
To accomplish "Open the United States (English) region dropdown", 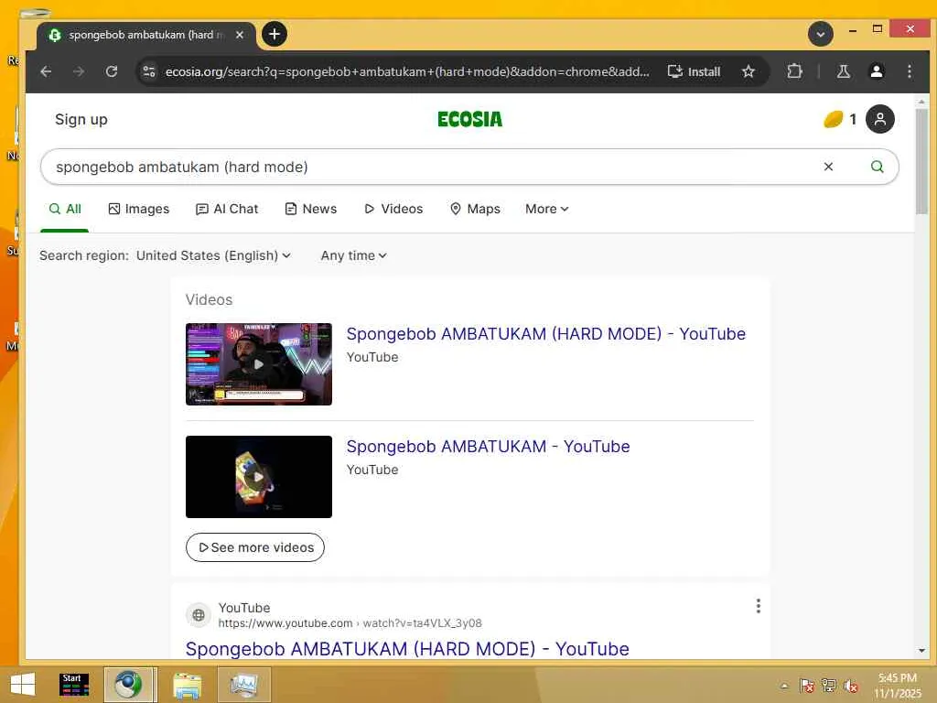I will coord(213,256).
